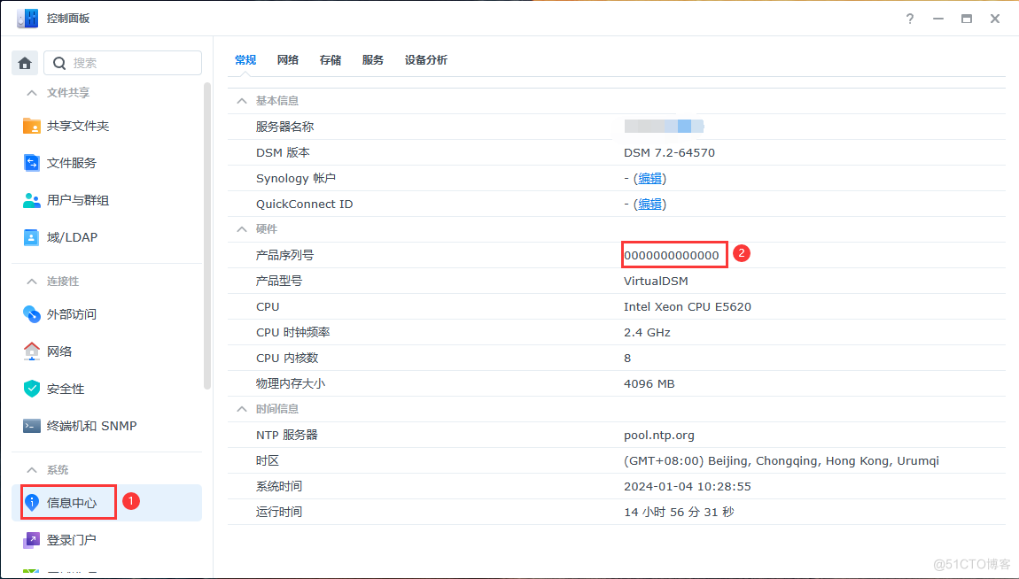The height and width of the screenshot is (579, 1019).
Task: Click the 物理内存大小 row label
Action: (x=291, y=383)
